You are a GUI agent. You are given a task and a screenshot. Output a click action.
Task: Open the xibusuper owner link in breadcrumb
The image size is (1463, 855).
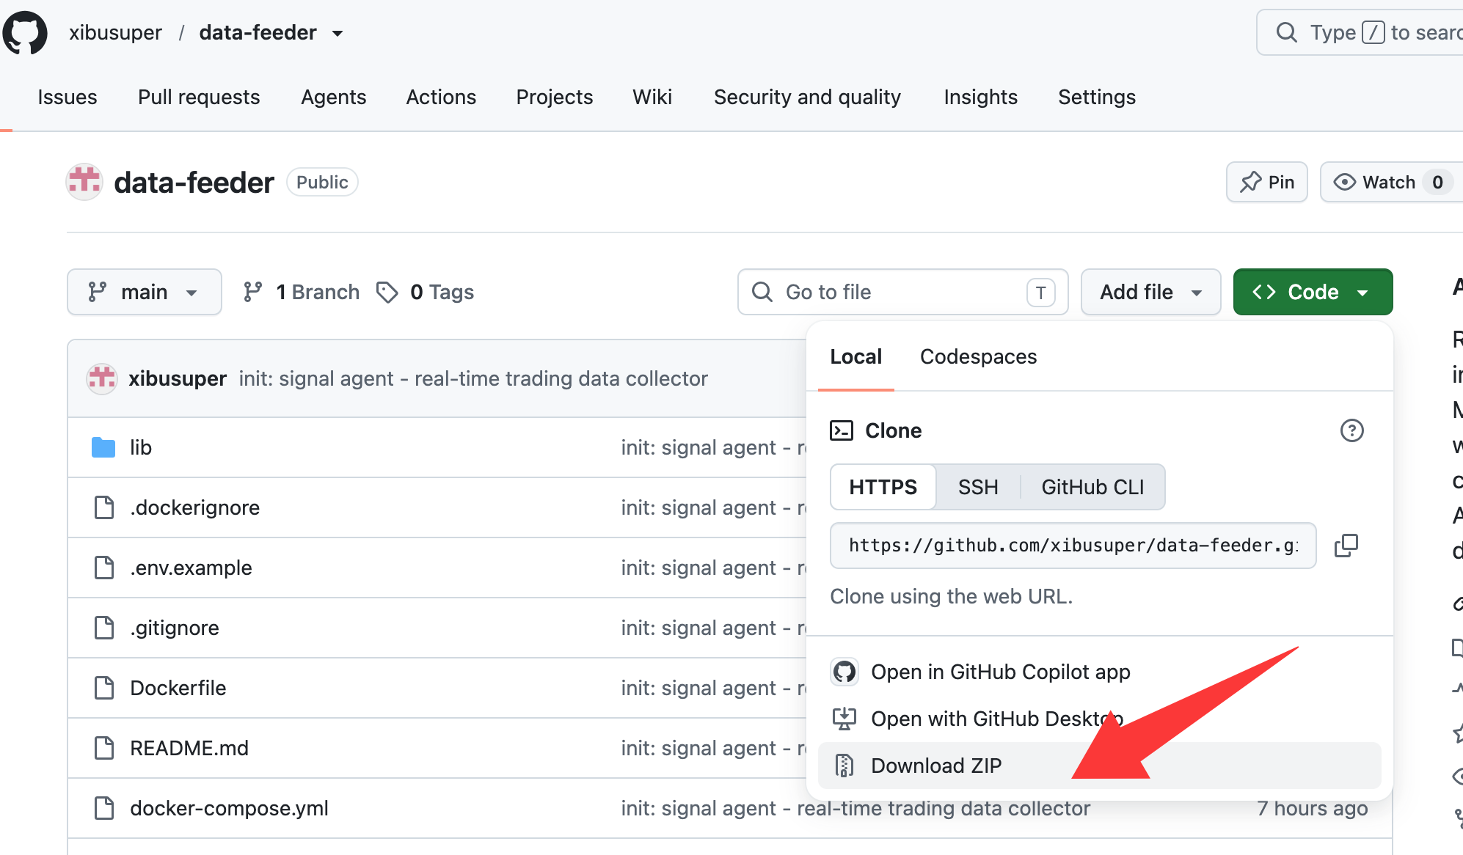115,33
